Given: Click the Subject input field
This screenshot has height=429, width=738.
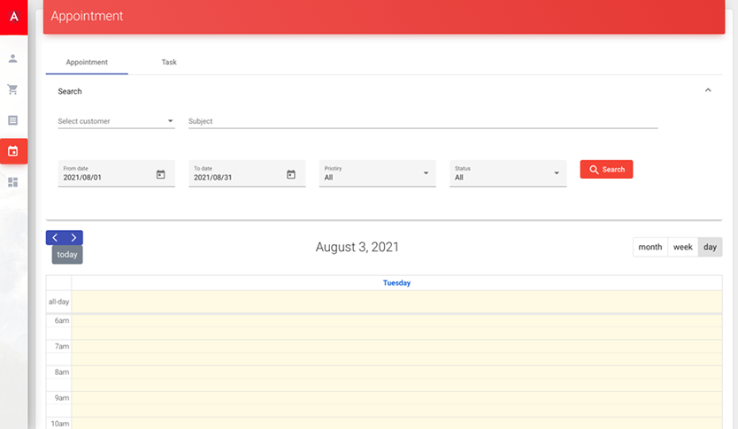Looking at the screenshot, I should tap(422, 121).
